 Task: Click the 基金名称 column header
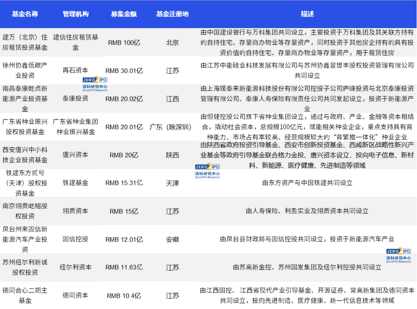pyautogui.click(x=25, y=14)
